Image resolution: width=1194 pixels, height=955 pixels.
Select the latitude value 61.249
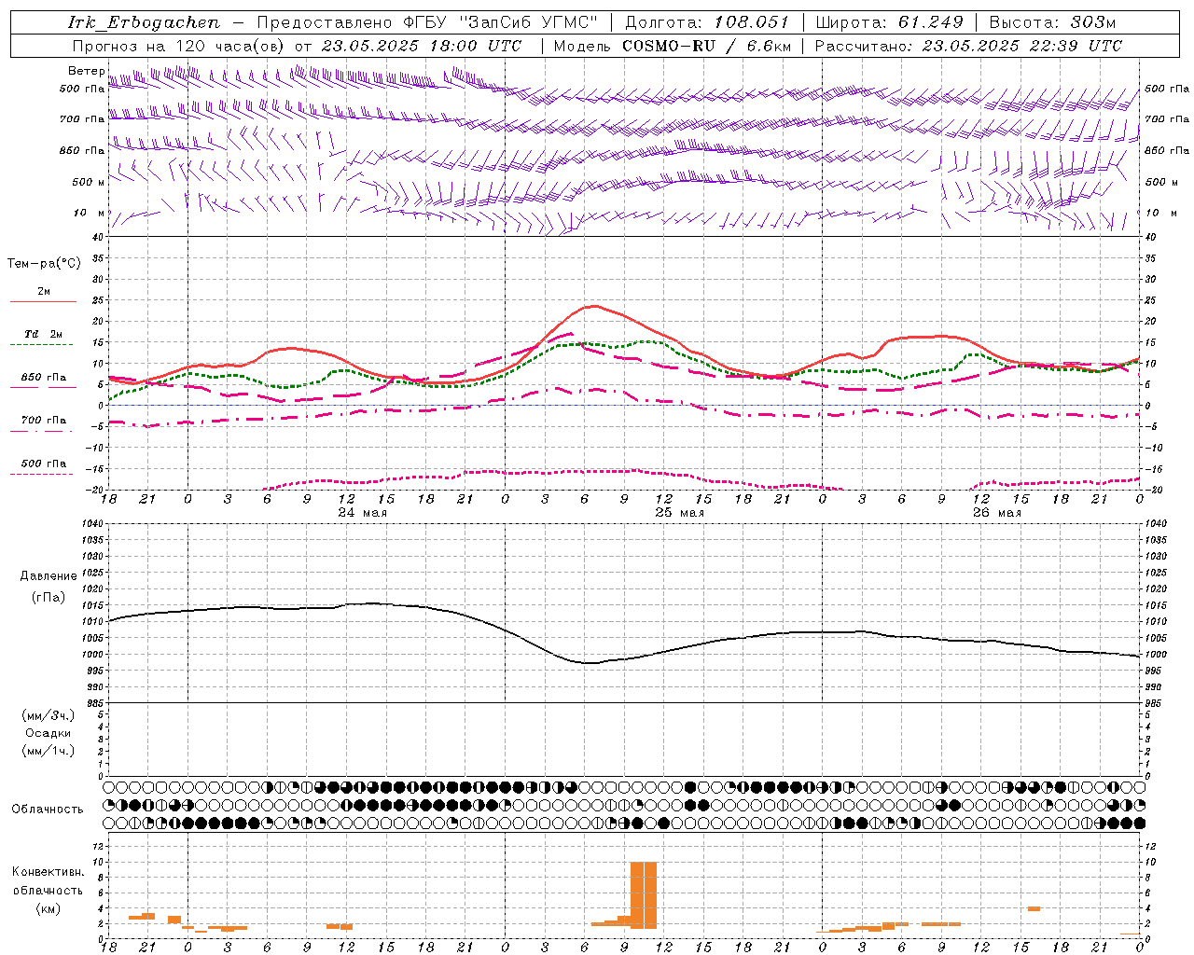[x=930, y=22]
